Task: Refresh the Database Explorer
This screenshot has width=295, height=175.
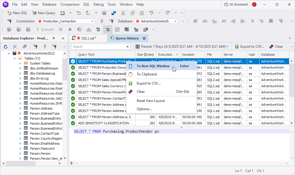Action: [5, 46]
